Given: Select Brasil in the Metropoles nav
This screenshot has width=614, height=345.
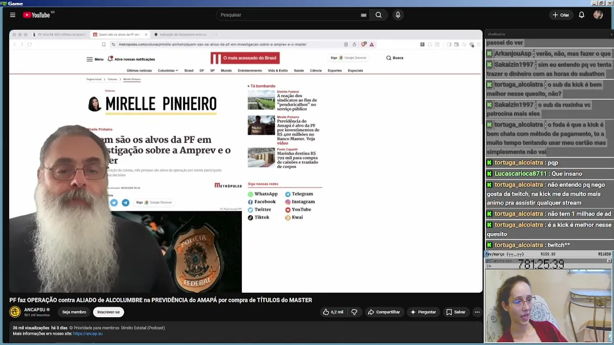Looking at the screenshot, I should click(x=189, y=70).
